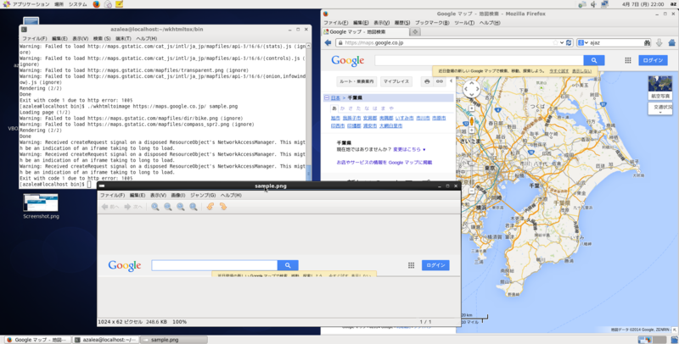Rotate image counterclockwise in sample.png viewer
The height and width of the screenshot is (344, 679).
210,207
